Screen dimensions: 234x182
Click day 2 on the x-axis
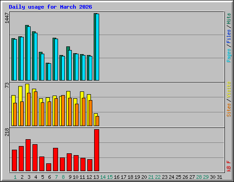tap(22, 177)
